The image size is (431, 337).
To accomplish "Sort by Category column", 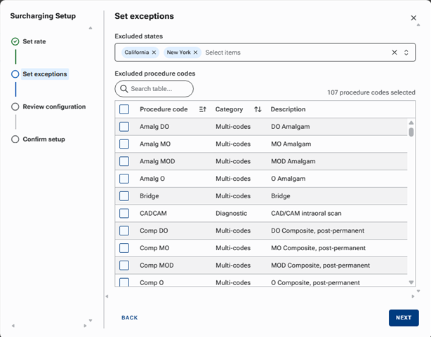I will [258, 109].
